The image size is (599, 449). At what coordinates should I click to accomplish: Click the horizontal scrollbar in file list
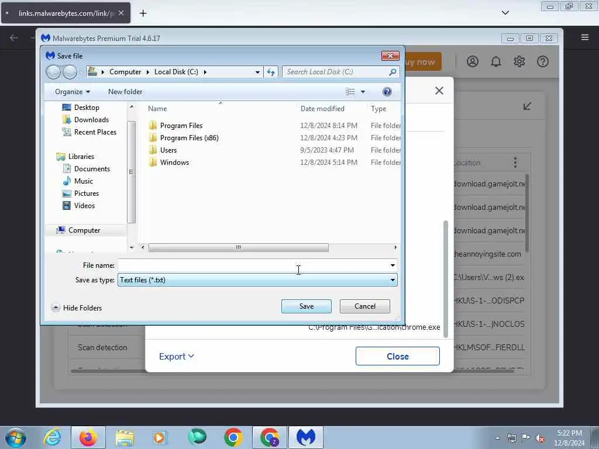pyautogui.click(x=239, y=247)
